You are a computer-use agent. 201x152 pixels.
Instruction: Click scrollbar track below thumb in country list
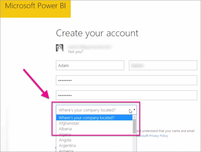coord(134,143)
